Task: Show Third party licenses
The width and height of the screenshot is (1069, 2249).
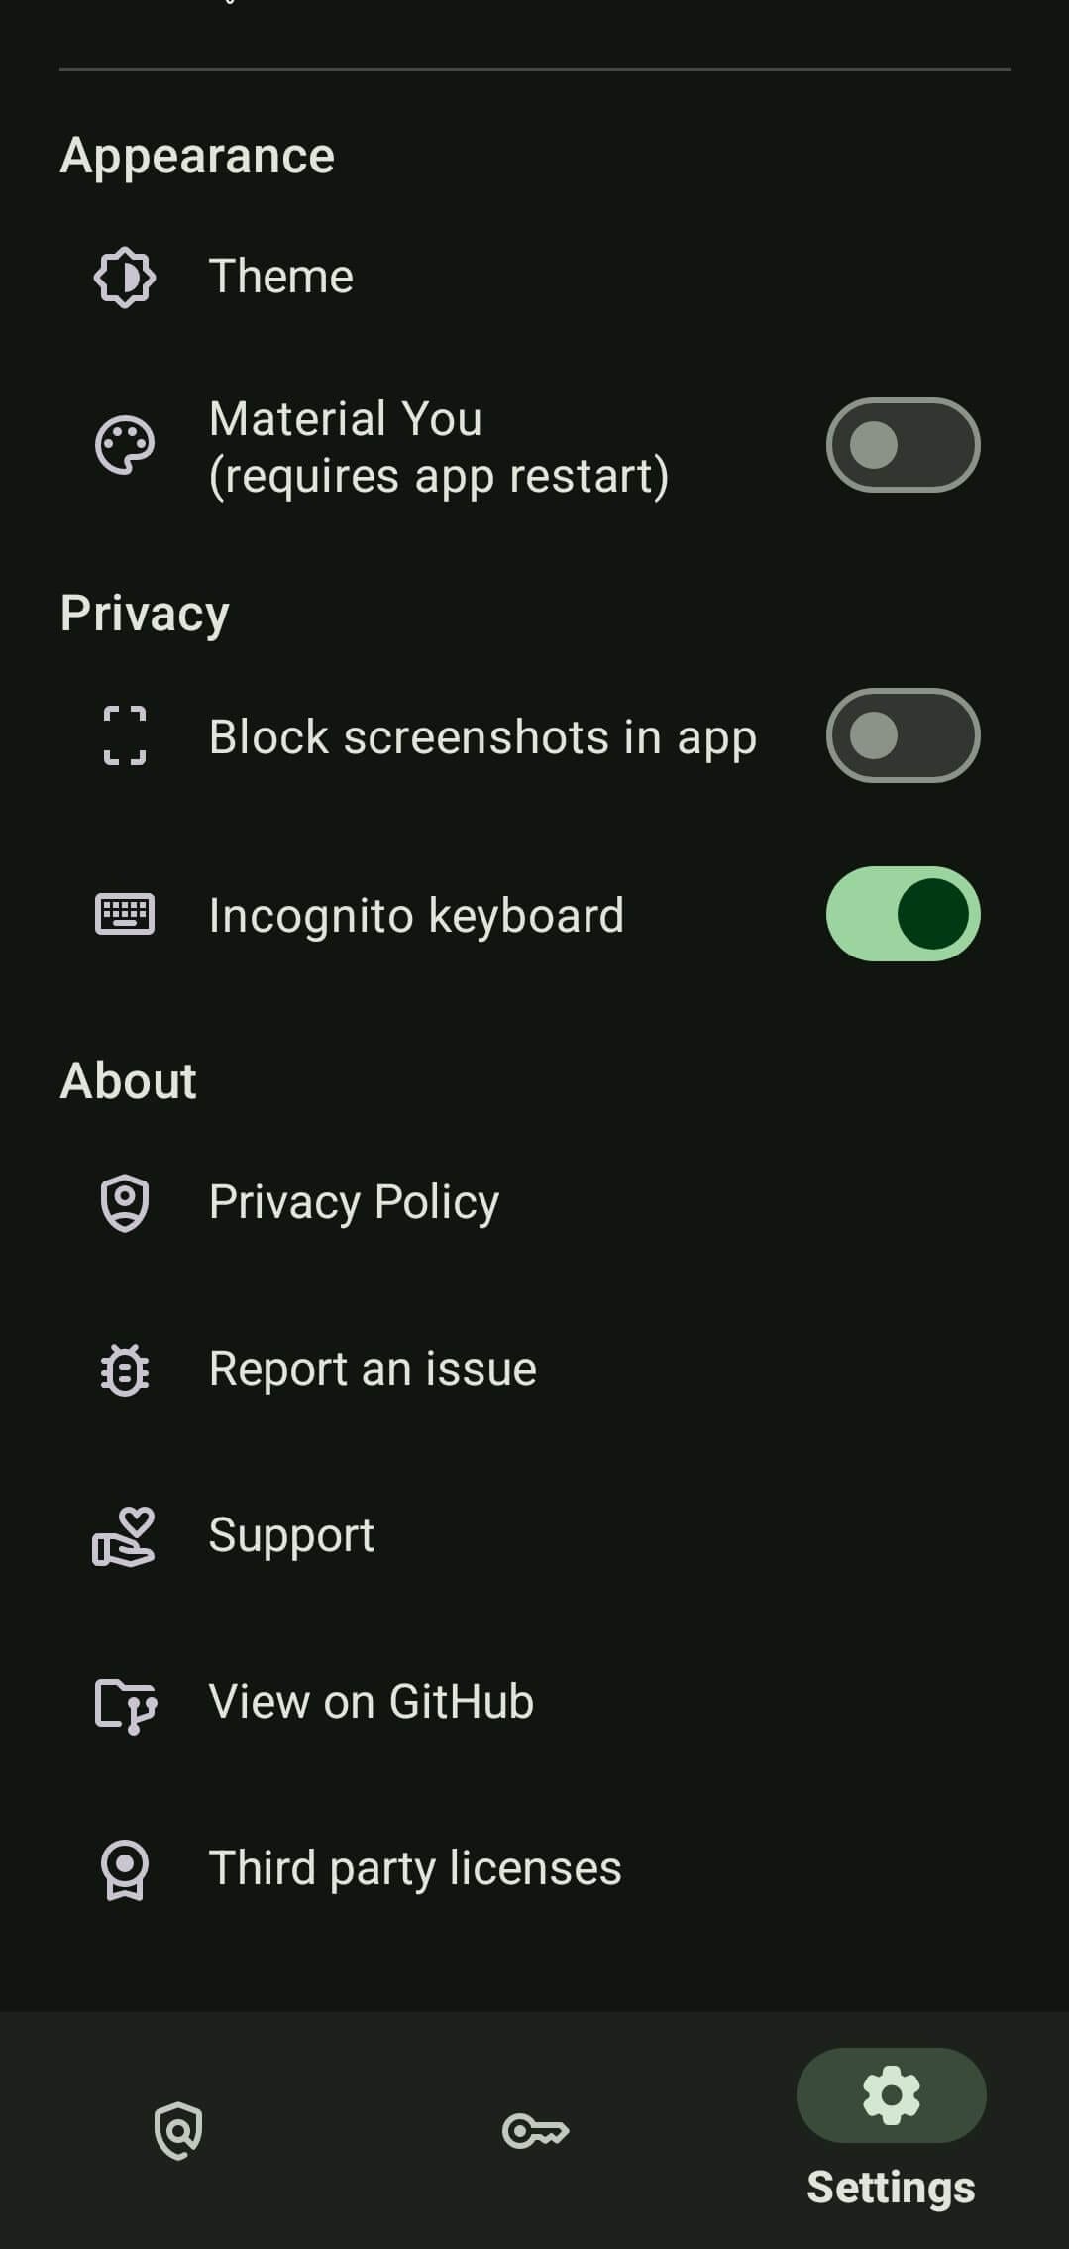Action: pos(415,1869)
